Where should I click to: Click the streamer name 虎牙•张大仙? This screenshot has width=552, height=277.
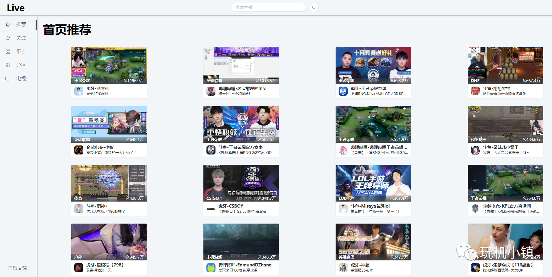(x=98, y=88)
